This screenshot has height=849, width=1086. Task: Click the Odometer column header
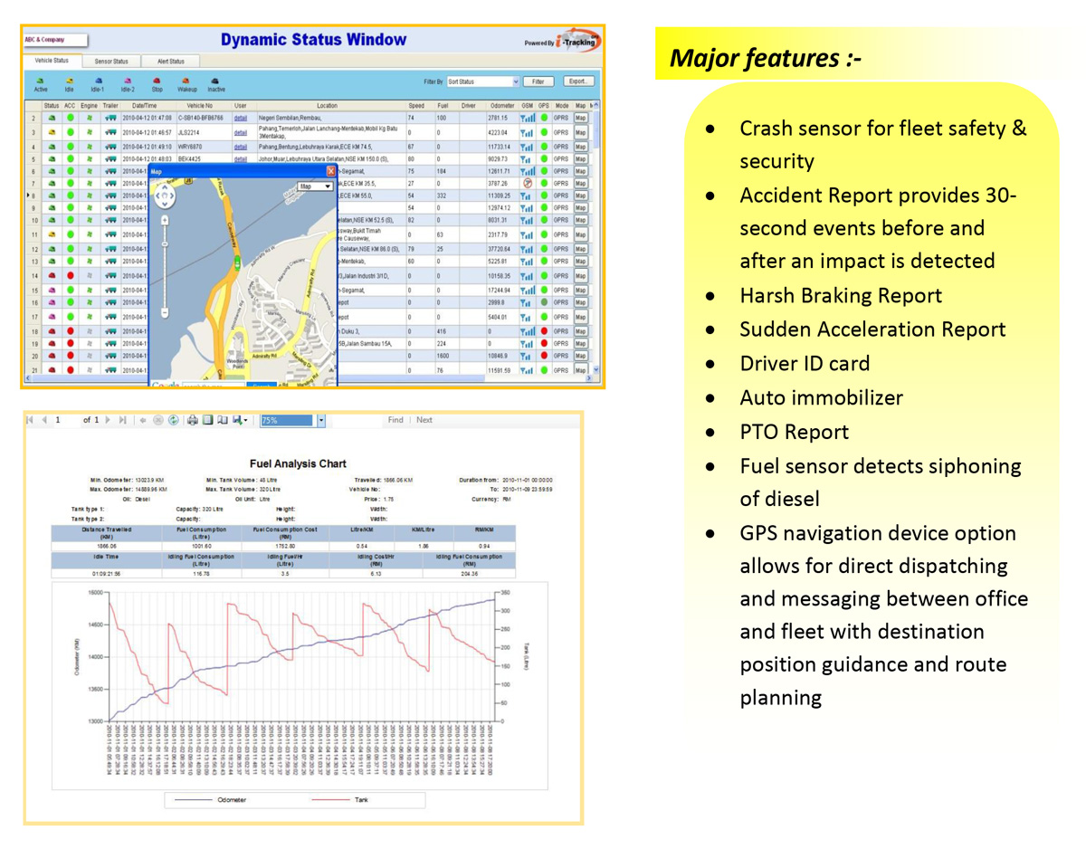tap(502, 106)
